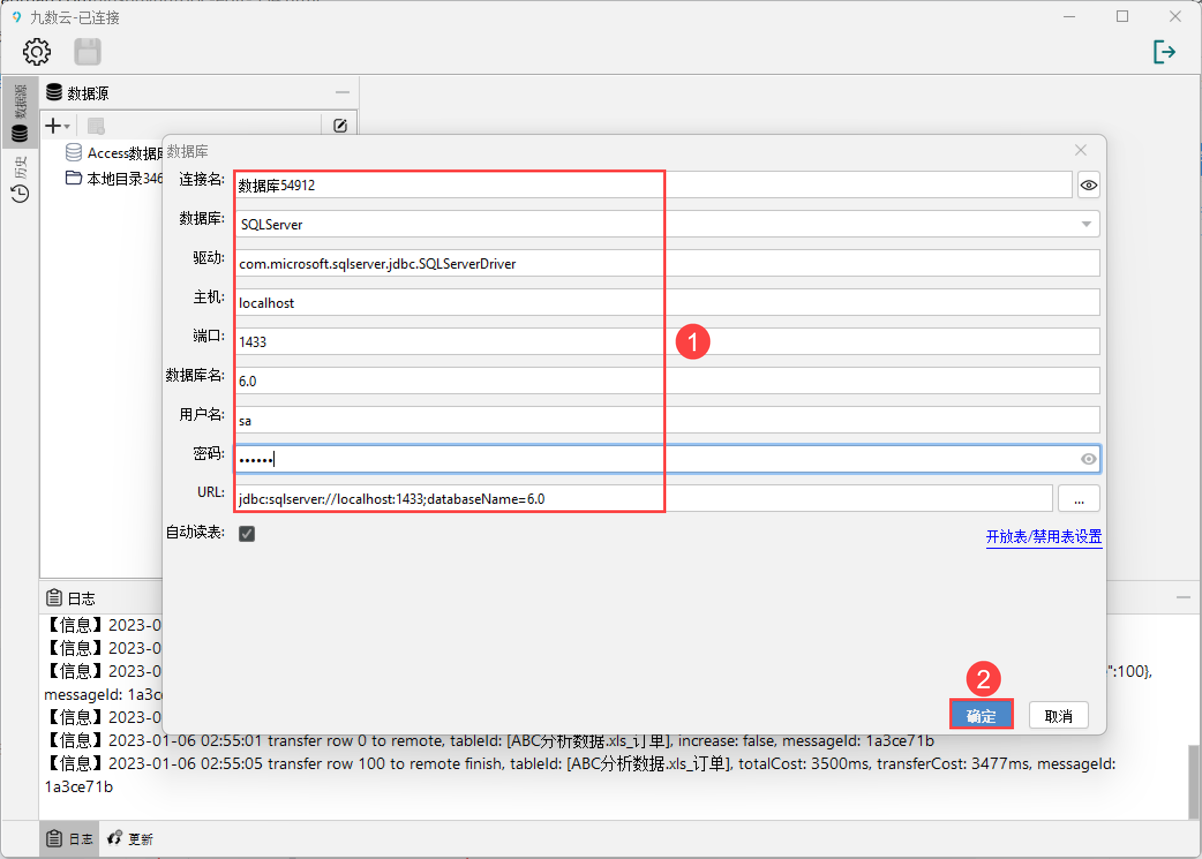Image resolution: width=1202 pixels, height=859 pixels.
Task: Toggle the auto read table checkbox
Action: [x=247, y=533]
